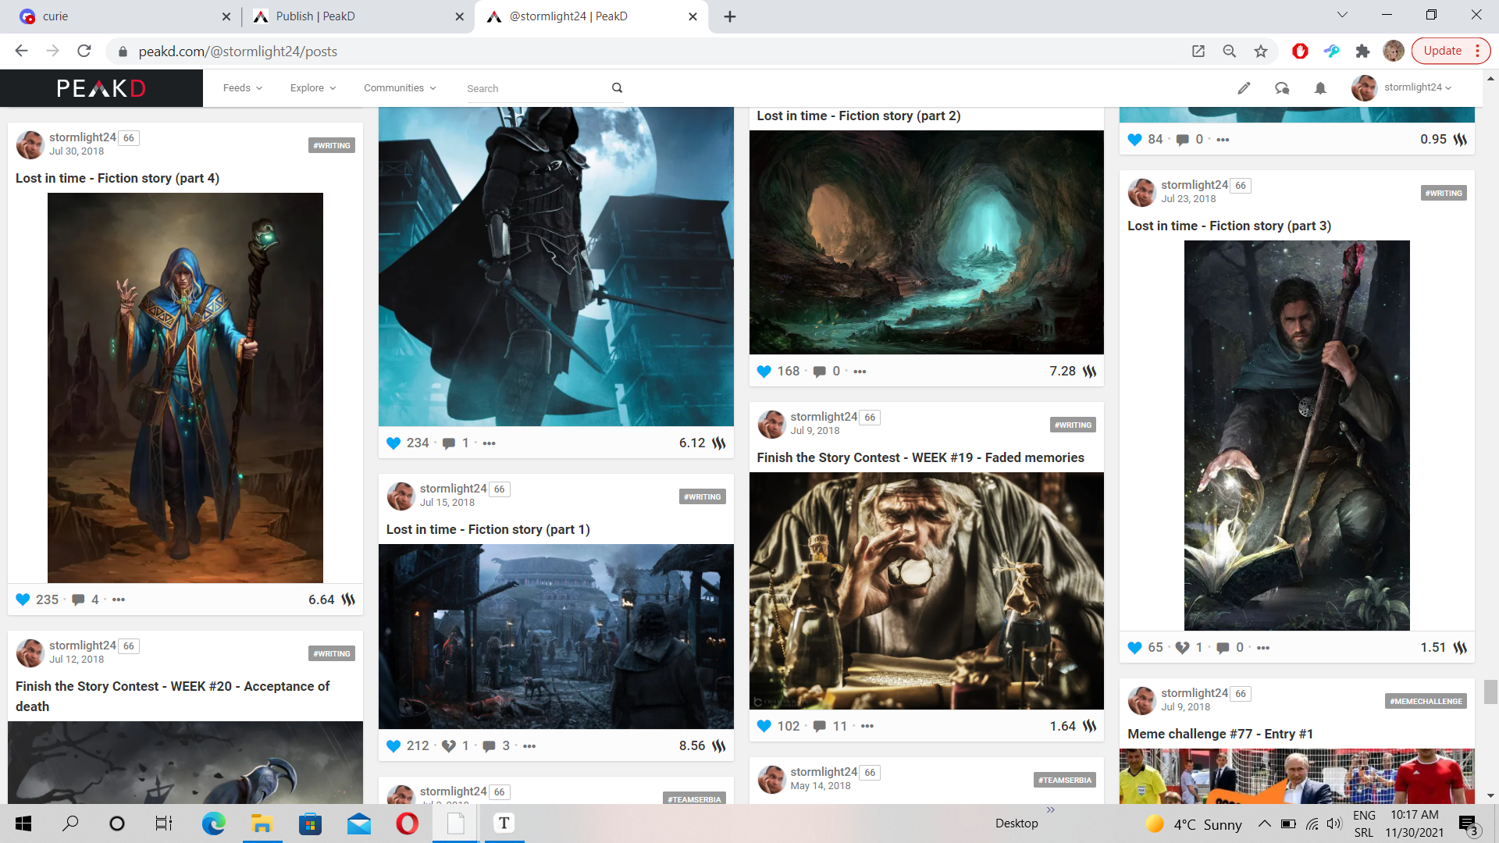Open Lost in time - Fiction story (part 1) title
Image resolution: width=1499 pixels, height=843 pixels.
click(488, 530)
